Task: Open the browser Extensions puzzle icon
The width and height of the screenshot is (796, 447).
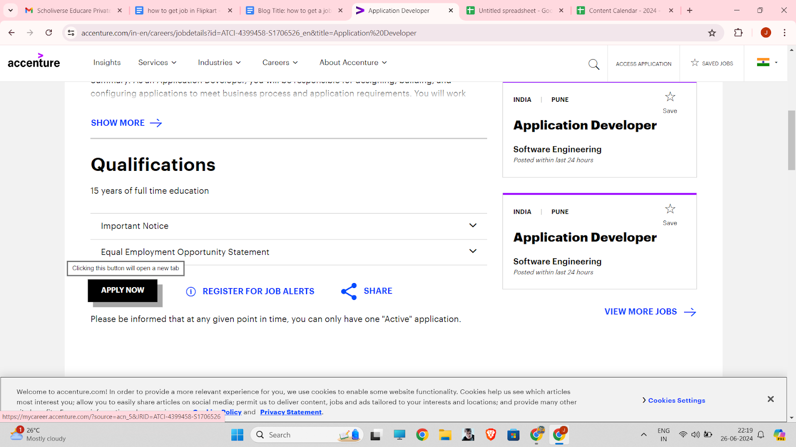Action: (738, 33)
